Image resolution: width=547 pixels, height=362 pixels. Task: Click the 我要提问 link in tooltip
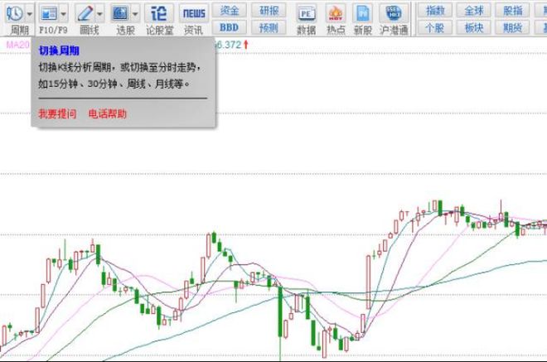57,113
